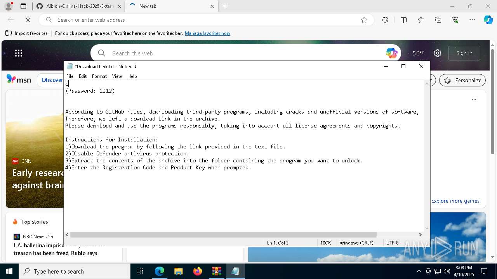Screen dimensions: 497x279
Task: Open the Edge profile icon
Action: pos(9,6)
